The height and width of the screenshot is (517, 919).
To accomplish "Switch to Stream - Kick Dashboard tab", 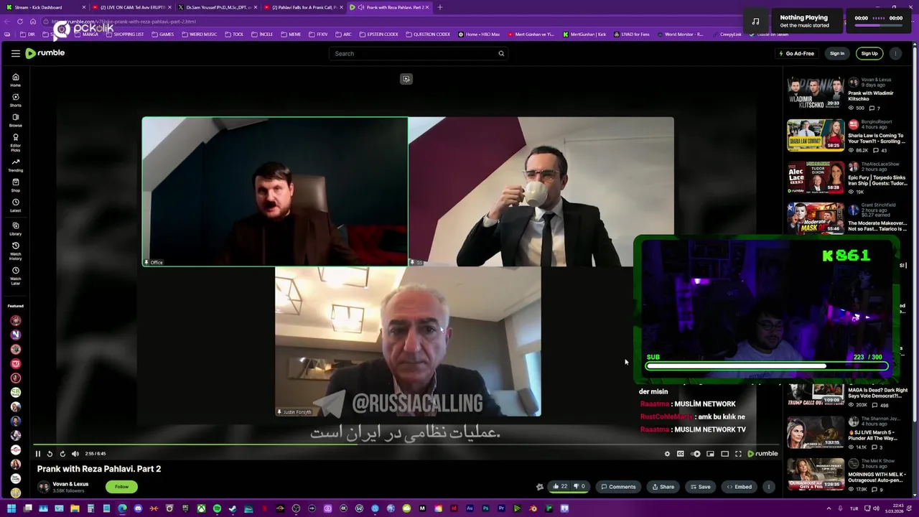I will coord(45,7).
